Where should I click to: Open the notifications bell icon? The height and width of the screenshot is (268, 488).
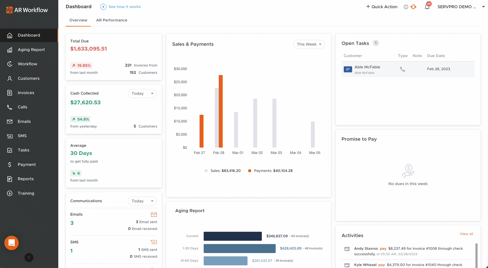coord(427,7)
